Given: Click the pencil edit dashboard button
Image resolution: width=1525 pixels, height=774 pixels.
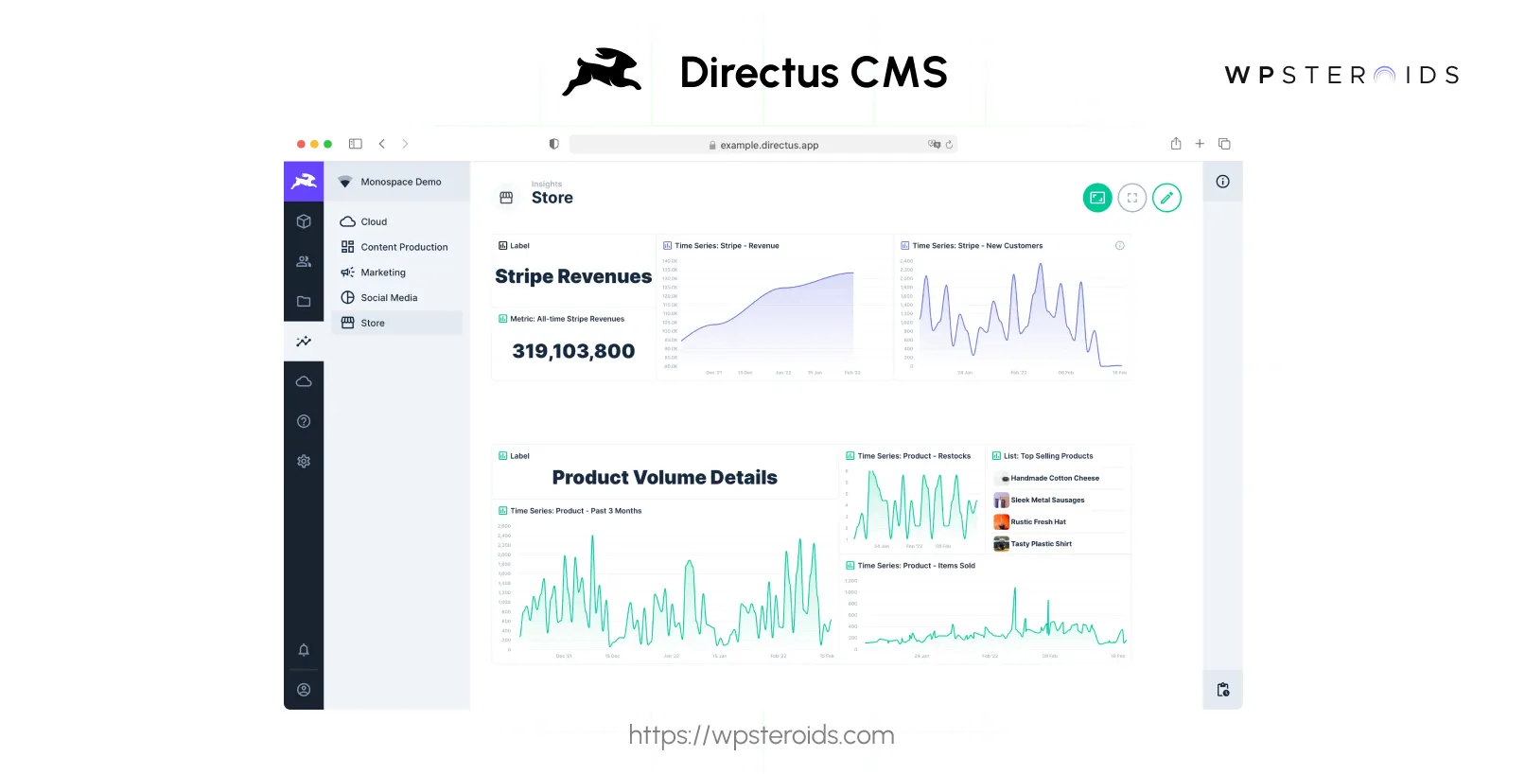Looking at the screenshot, I should point(1167,198).
